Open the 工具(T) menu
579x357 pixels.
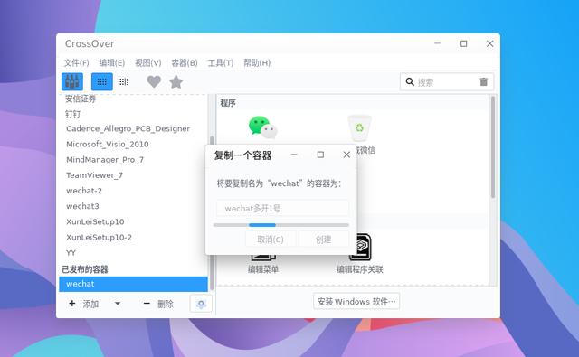tap(221, 62)
